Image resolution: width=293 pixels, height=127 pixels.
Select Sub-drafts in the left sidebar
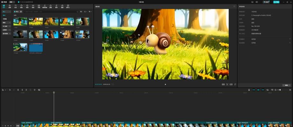point(5,19)
